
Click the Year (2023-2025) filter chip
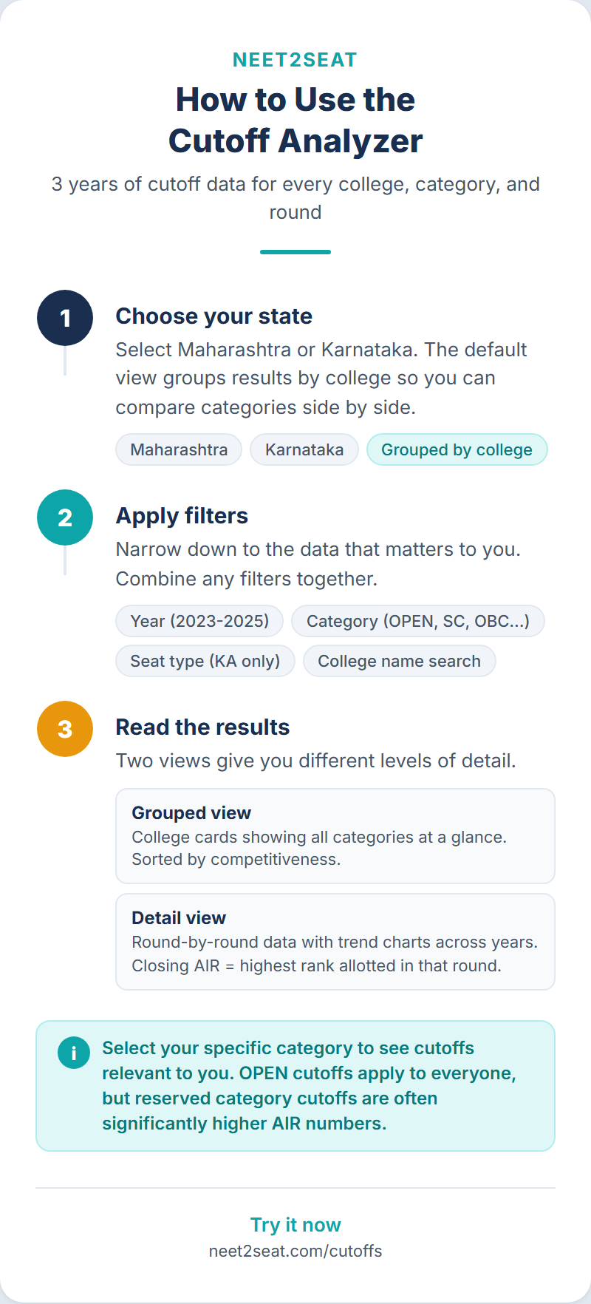pos(199,621)
